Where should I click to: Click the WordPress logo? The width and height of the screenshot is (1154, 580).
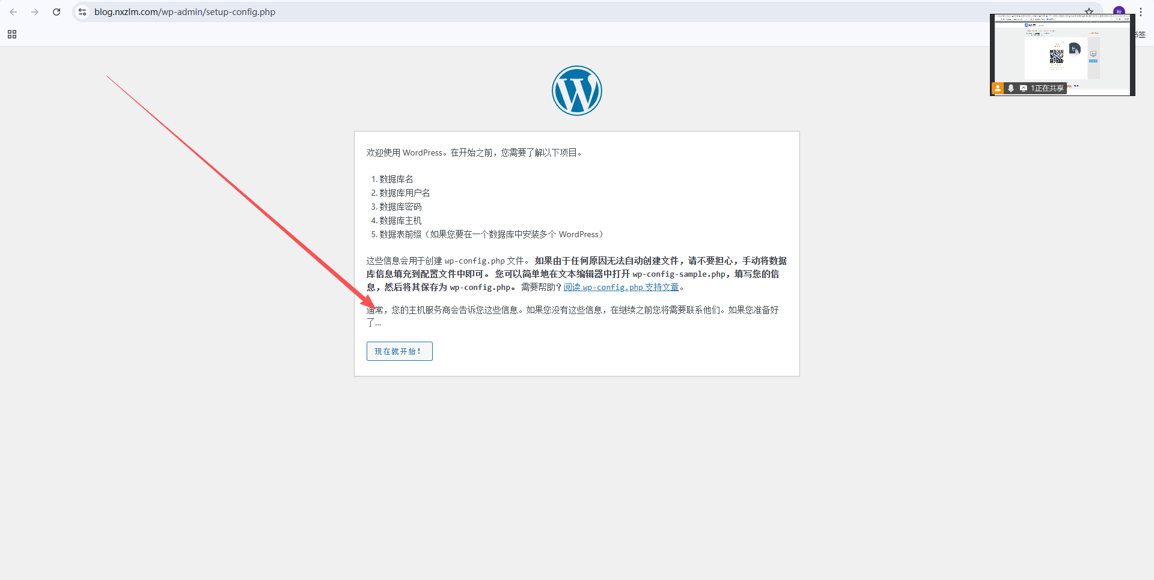coord(576,91)
